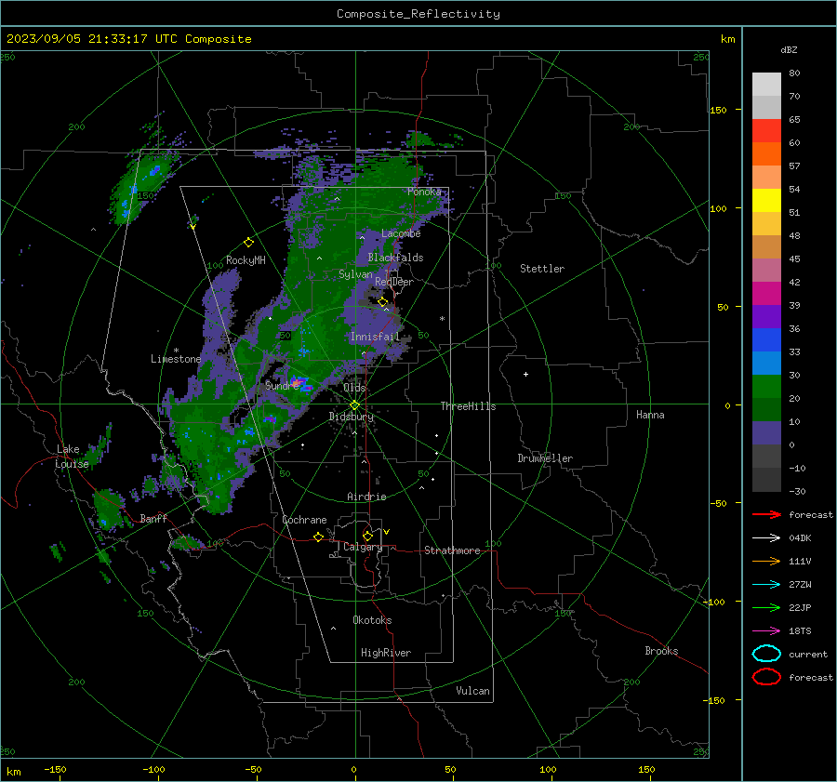837x782 pixels.
Task: Click the Lacombe city label
Action: (x=401, y=233)
